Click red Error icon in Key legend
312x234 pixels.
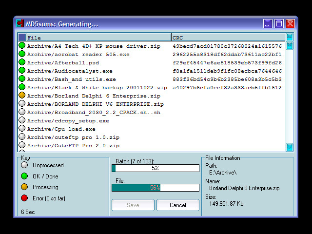(24, 198)
